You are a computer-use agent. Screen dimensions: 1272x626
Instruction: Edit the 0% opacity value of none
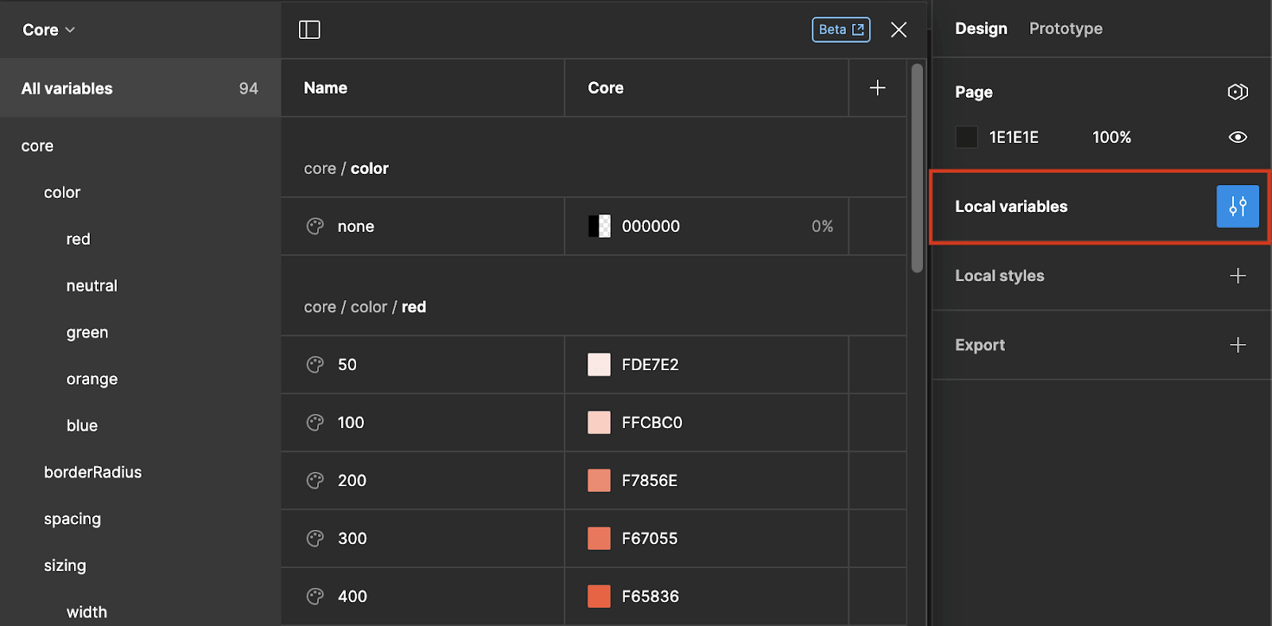[x=822, y=226]
